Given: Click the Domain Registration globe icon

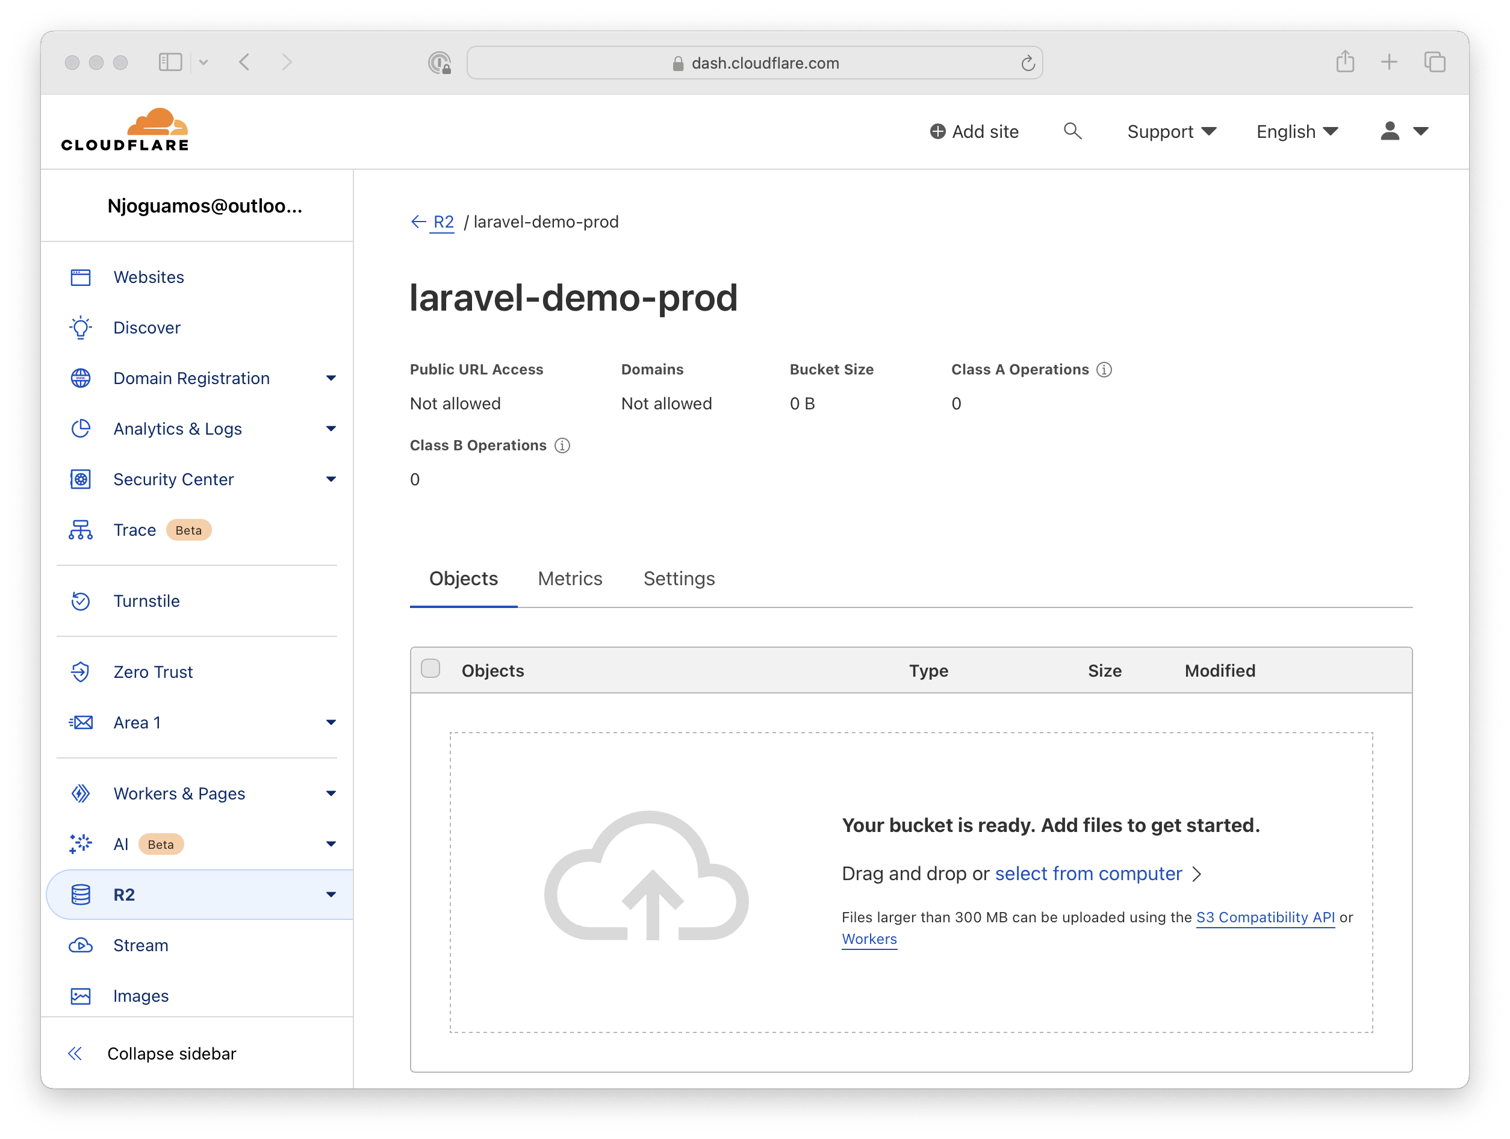Looking at the screenshot, I should 81,378.
